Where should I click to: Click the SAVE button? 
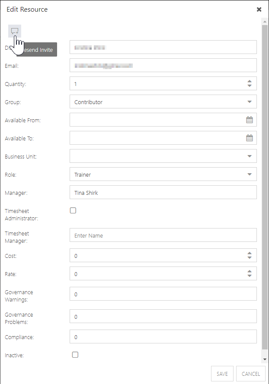[222, 374]
